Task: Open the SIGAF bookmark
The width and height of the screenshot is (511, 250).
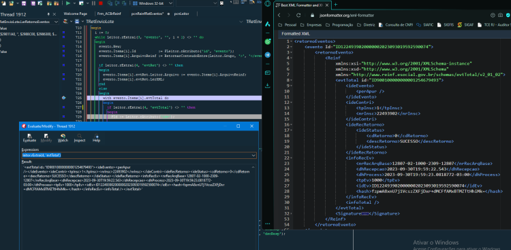Action: click(465, 24)
